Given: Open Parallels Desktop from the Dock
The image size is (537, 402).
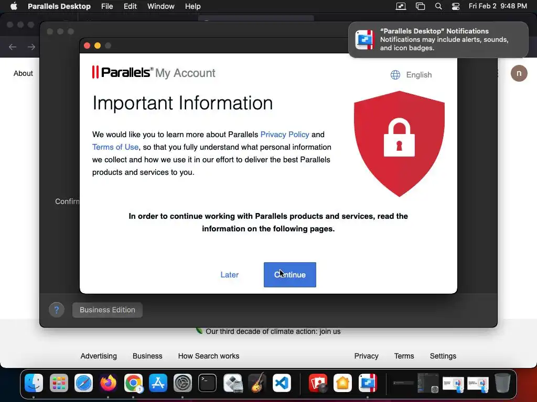Looking at the screenshot, I should click(368, 383).
